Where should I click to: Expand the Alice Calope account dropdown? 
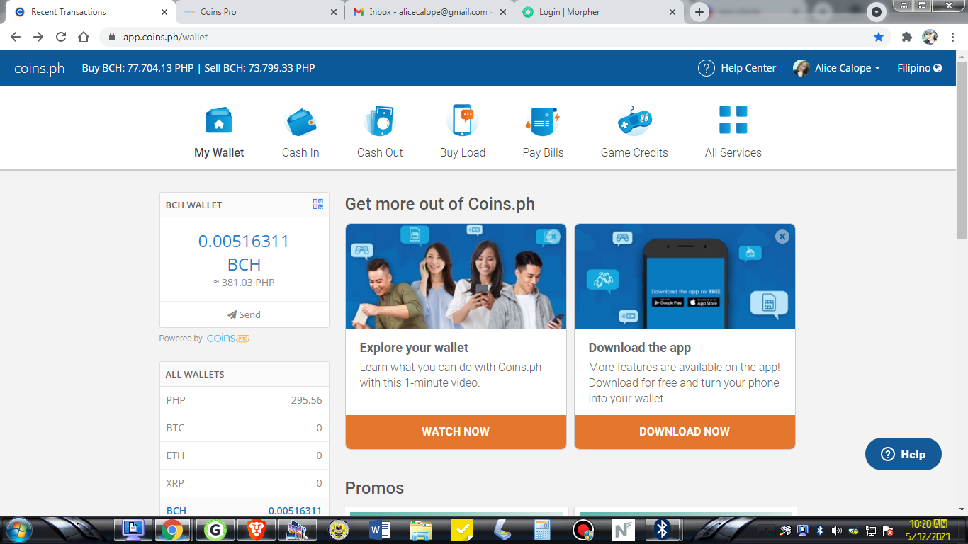[x=837, y=68]
